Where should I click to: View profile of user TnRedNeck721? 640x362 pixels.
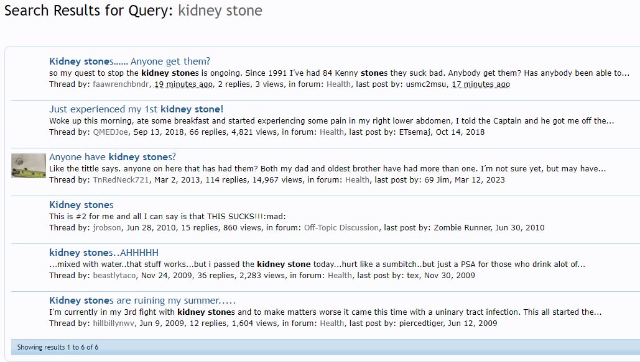(121, 180)
